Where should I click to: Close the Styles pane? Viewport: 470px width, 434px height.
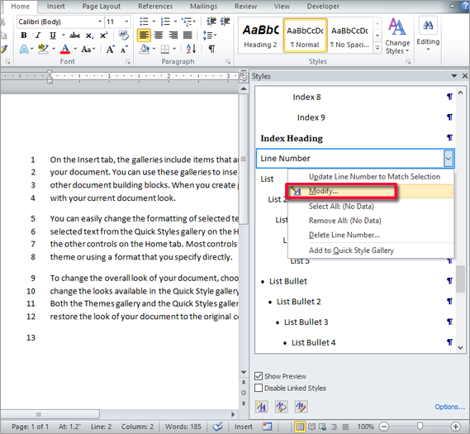[x=464, y=76]
